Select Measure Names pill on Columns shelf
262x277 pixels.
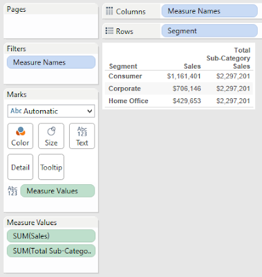pyautogui.click(x=209, y=11)
